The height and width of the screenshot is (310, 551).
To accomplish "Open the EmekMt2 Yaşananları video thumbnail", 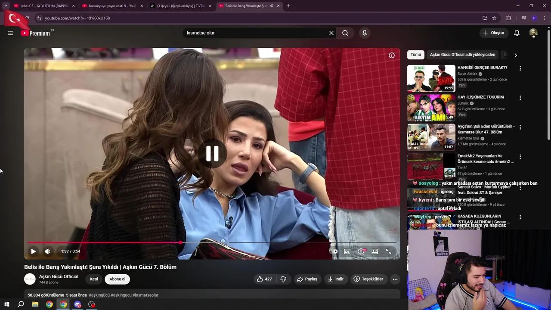I will 431,167.
